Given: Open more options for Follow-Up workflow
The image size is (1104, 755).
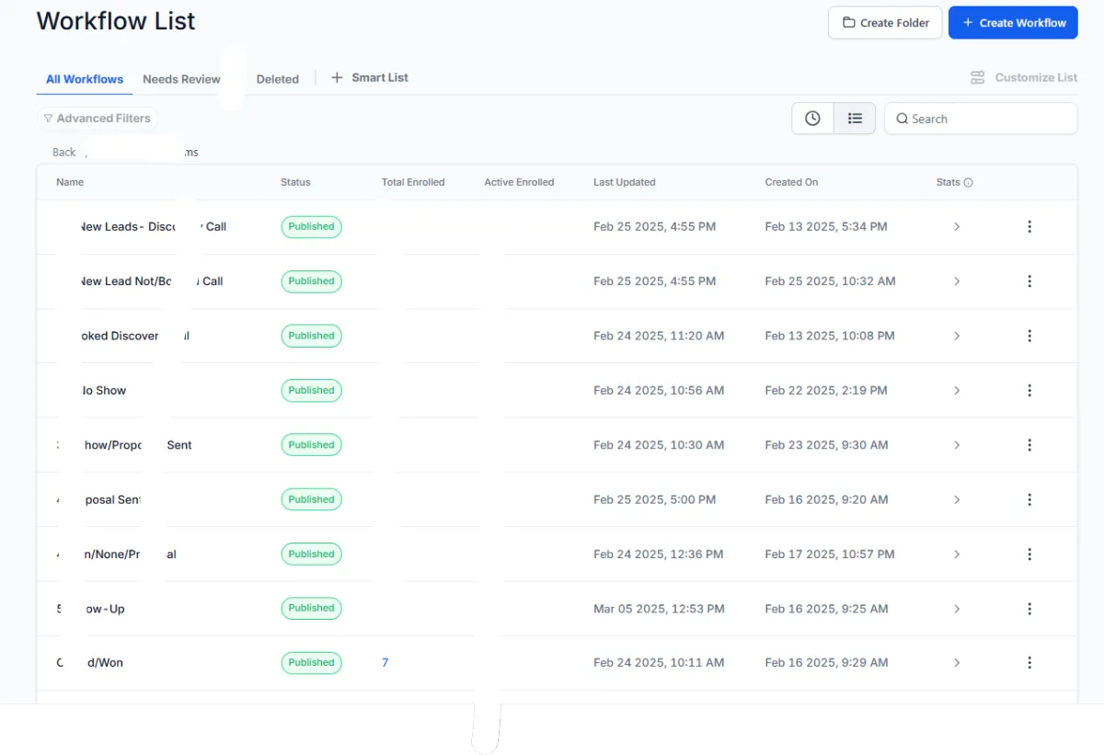Looking at the screenshot, I should [1029, 609].
